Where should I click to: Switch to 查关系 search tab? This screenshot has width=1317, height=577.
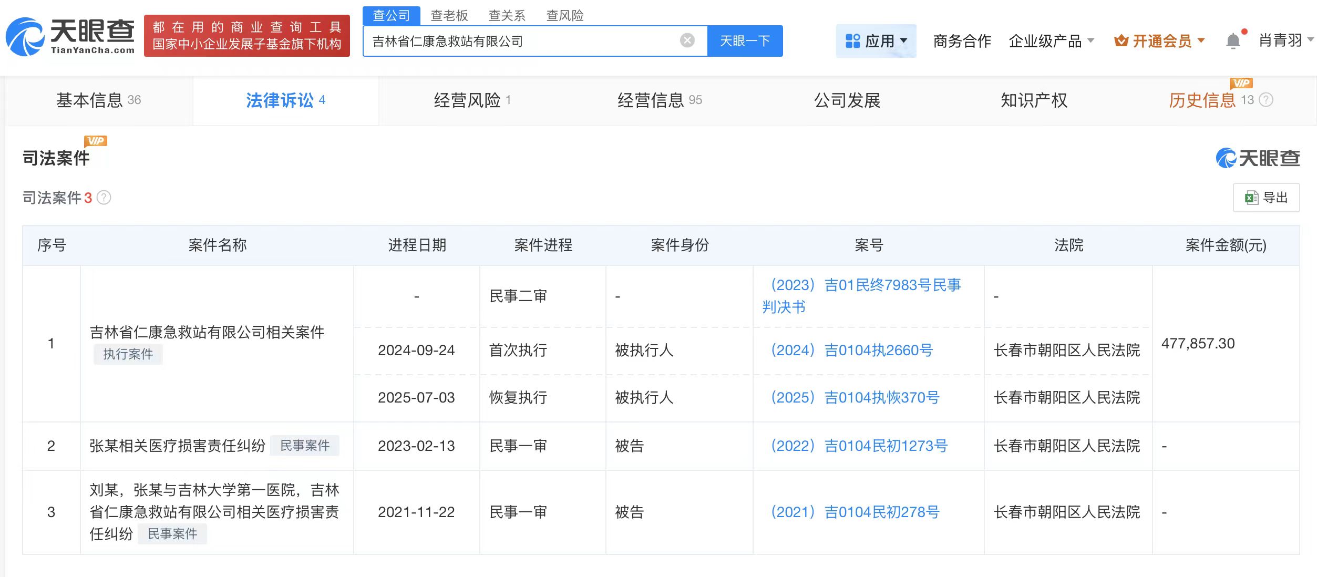point(507,16)
